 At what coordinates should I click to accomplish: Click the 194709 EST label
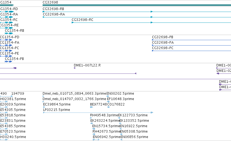click(18, 94)
